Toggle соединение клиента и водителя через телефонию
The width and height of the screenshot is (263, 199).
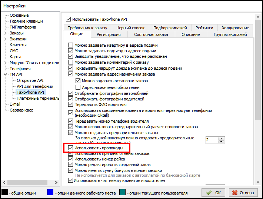point(70,113)
